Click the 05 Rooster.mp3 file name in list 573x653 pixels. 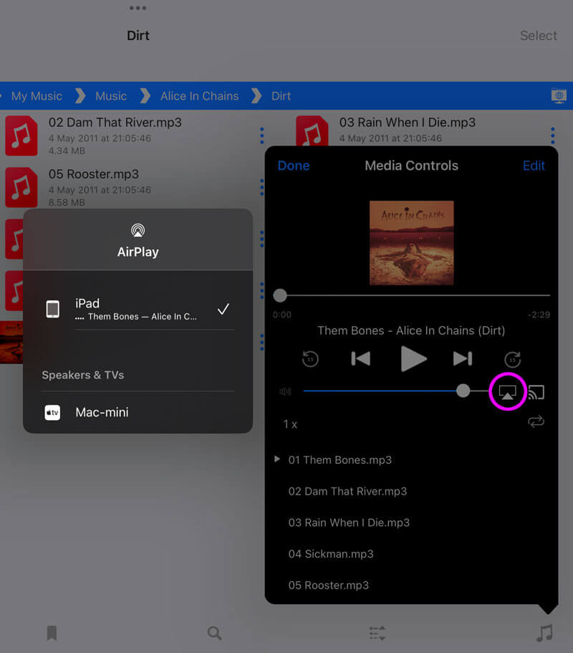click(x=94, y=174)
